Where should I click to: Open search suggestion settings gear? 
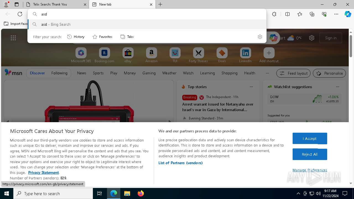pos(260,37)
